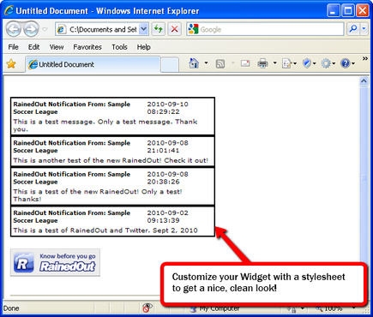Click the search magnifier icon

coord(353,29)
